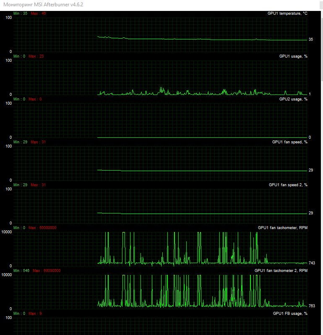Click the Min : 546 text on tachometer 2
This screenshot has height=335, width=323.
pos(21,271)
